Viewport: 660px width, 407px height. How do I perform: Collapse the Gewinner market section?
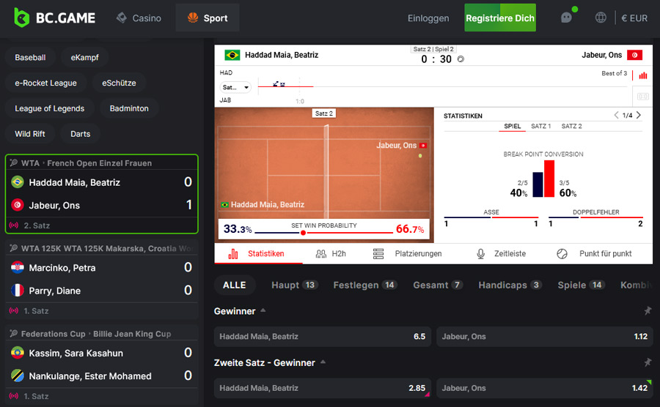tap(263, 311)
